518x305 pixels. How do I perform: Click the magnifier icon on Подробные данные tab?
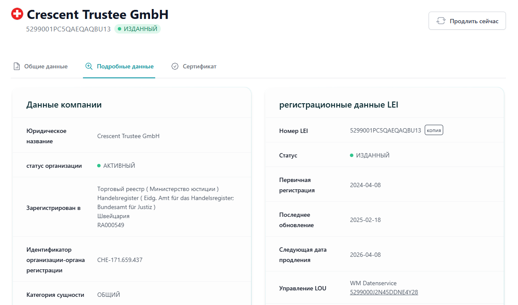point(89,66)
